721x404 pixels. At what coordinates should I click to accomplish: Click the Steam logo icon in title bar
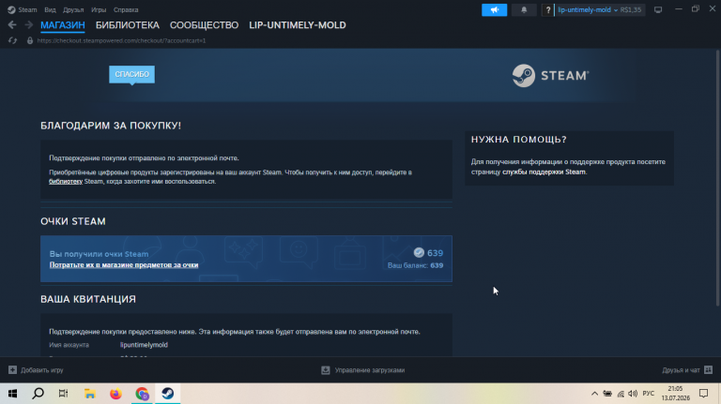click(x=11, y=9)
